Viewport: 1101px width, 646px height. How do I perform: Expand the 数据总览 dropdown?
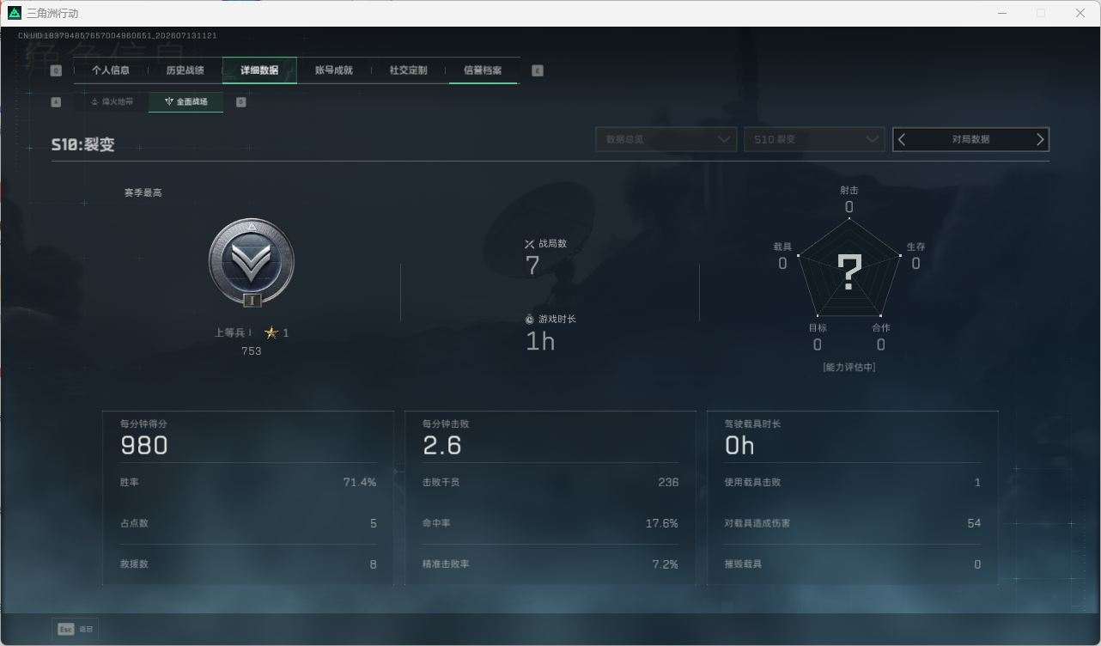tap(666, 139)
